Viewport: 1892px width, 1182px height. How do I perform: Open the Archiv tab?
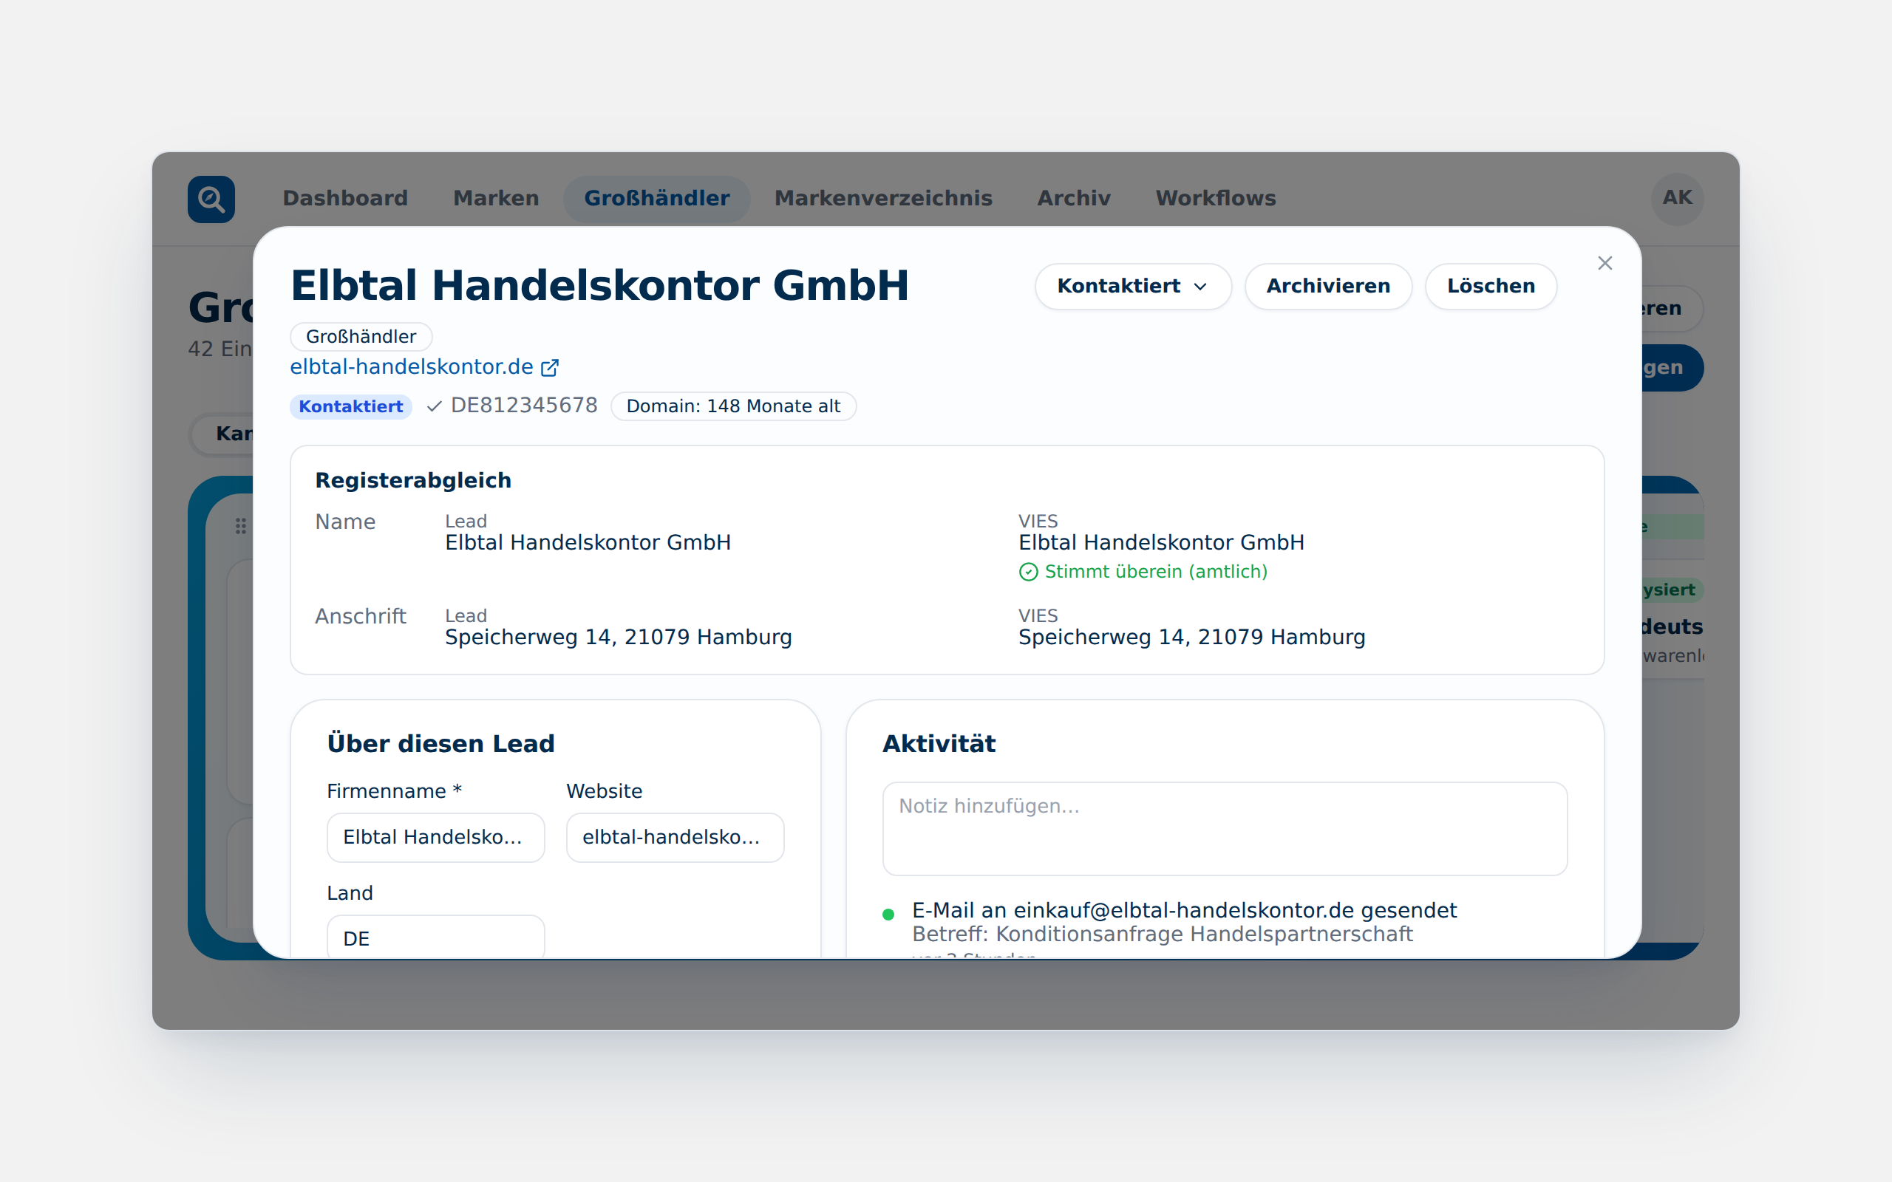click(x=1073, y=199)
